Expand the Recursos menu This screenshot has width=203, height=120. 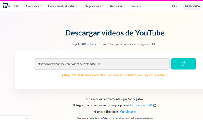pyautogui.click(x=117, y=6)
